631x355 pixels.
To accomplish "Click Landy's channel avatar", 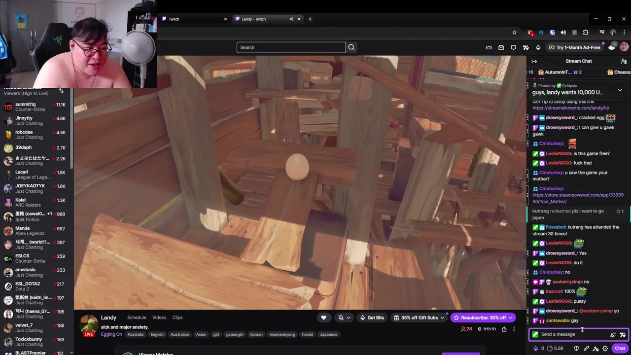I will pyautogui.click(x=89, y=325).
